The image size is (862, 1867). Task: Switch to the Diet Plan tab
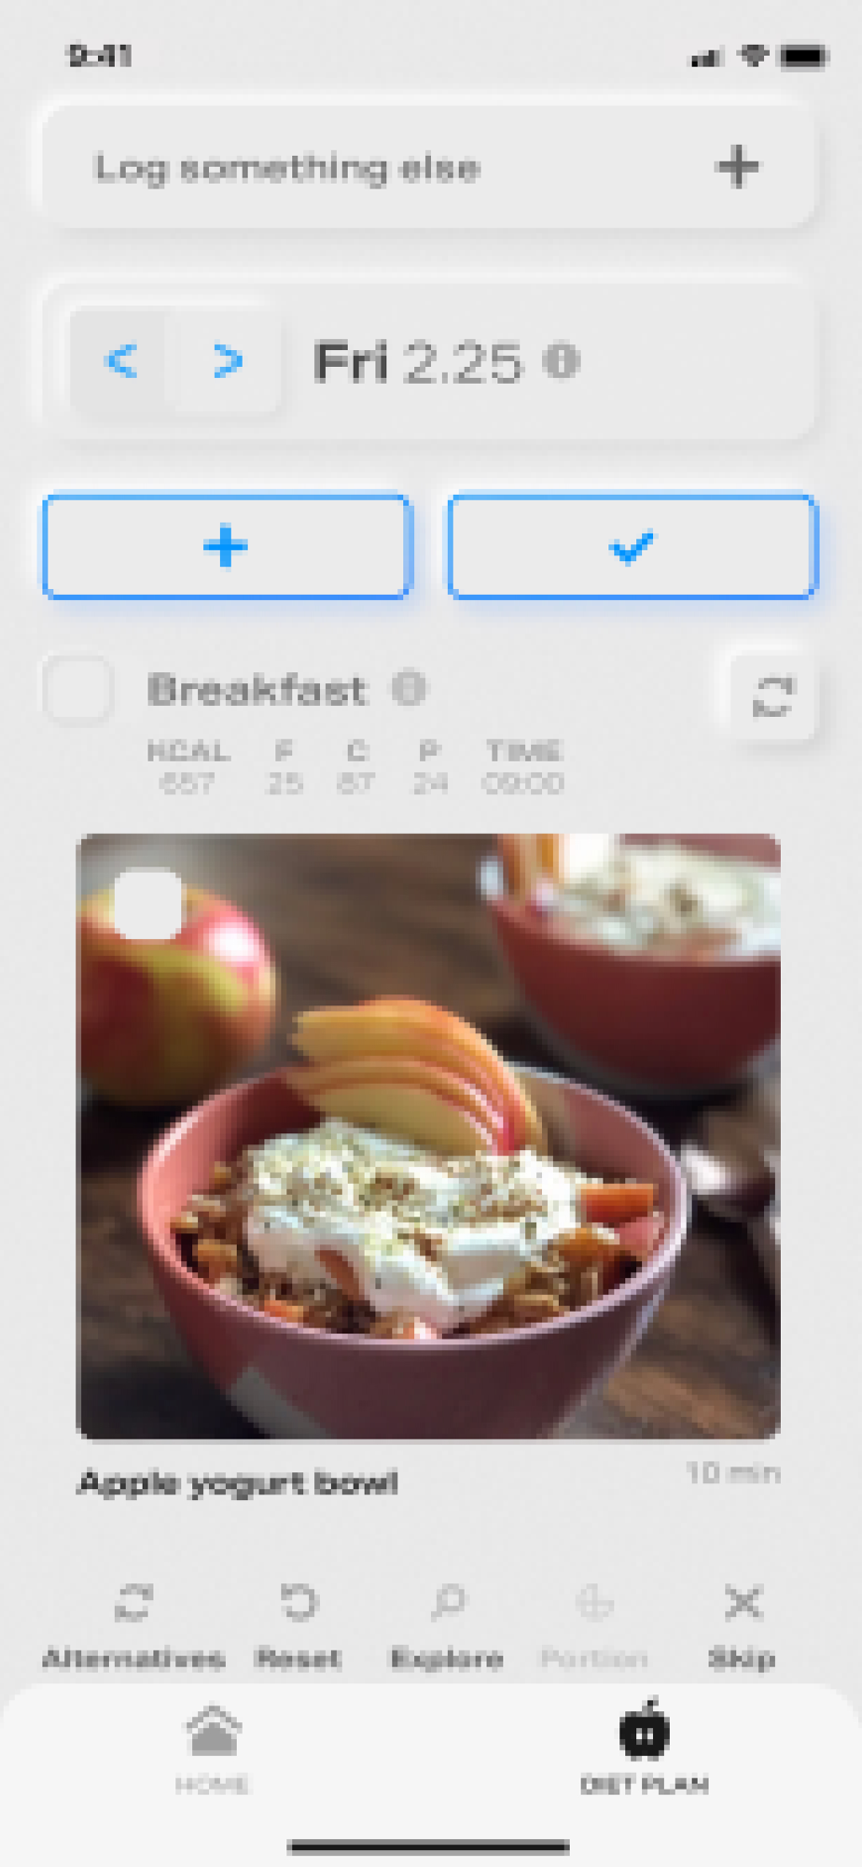coord(645,1748)
